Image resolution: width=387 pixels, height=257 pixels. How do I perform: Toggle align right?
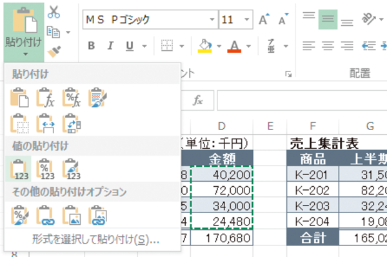point(347,46)
